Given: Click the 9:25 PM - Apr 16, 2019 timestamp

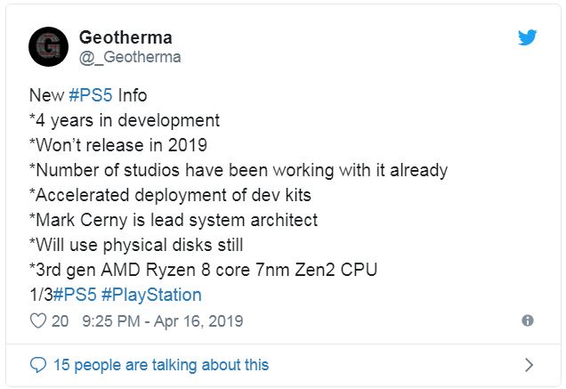Looking at the screenshot, I should [161, 320].
